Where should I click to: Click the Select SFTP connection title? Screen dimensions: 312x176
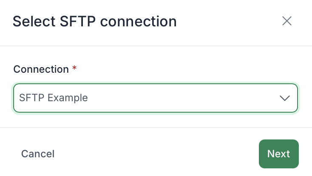pyautogui.click(x=95, y=22)
